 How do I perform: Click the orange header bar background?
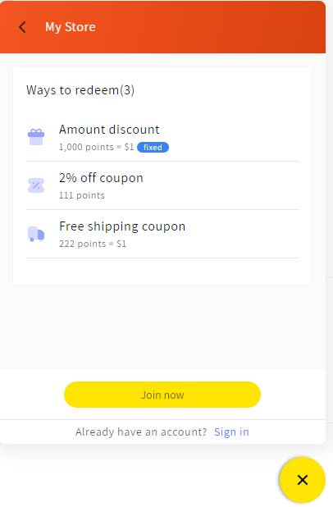210,27
